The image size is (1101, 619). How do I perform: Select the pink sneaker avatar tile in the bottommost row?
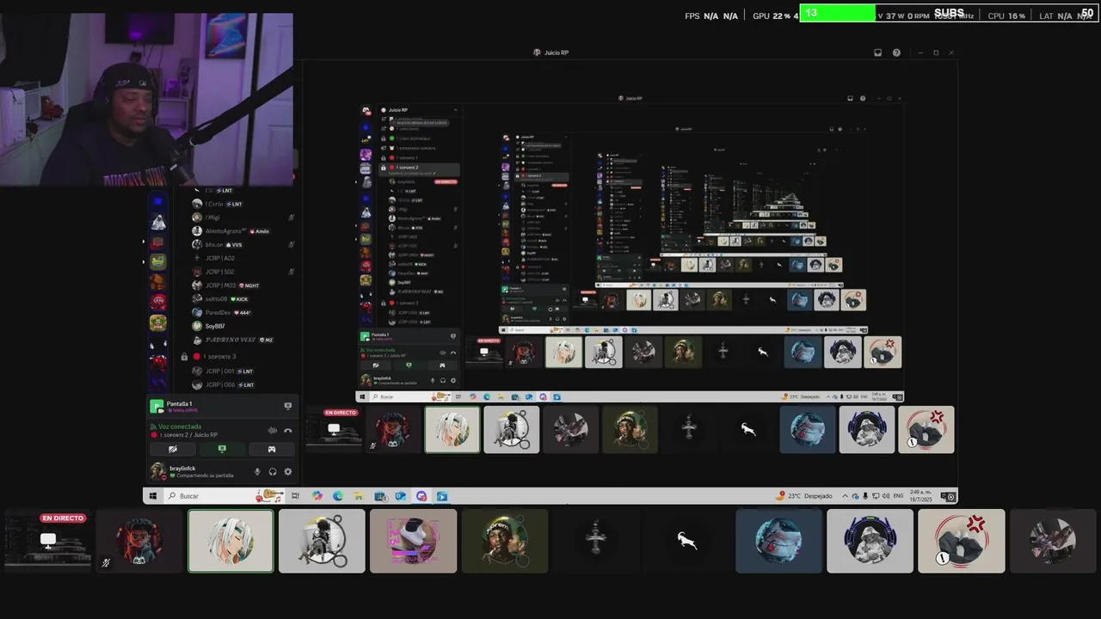[x=413, y=541]
